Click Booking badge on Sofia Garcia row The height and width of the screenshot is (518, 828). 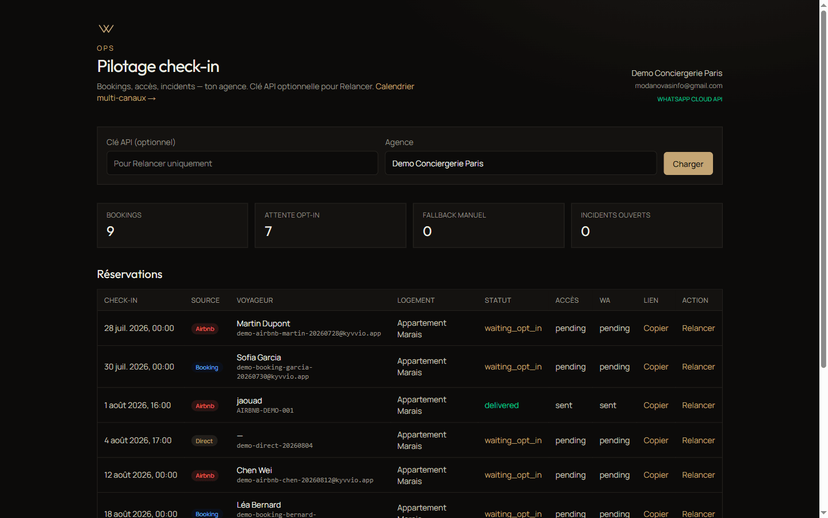206,367
